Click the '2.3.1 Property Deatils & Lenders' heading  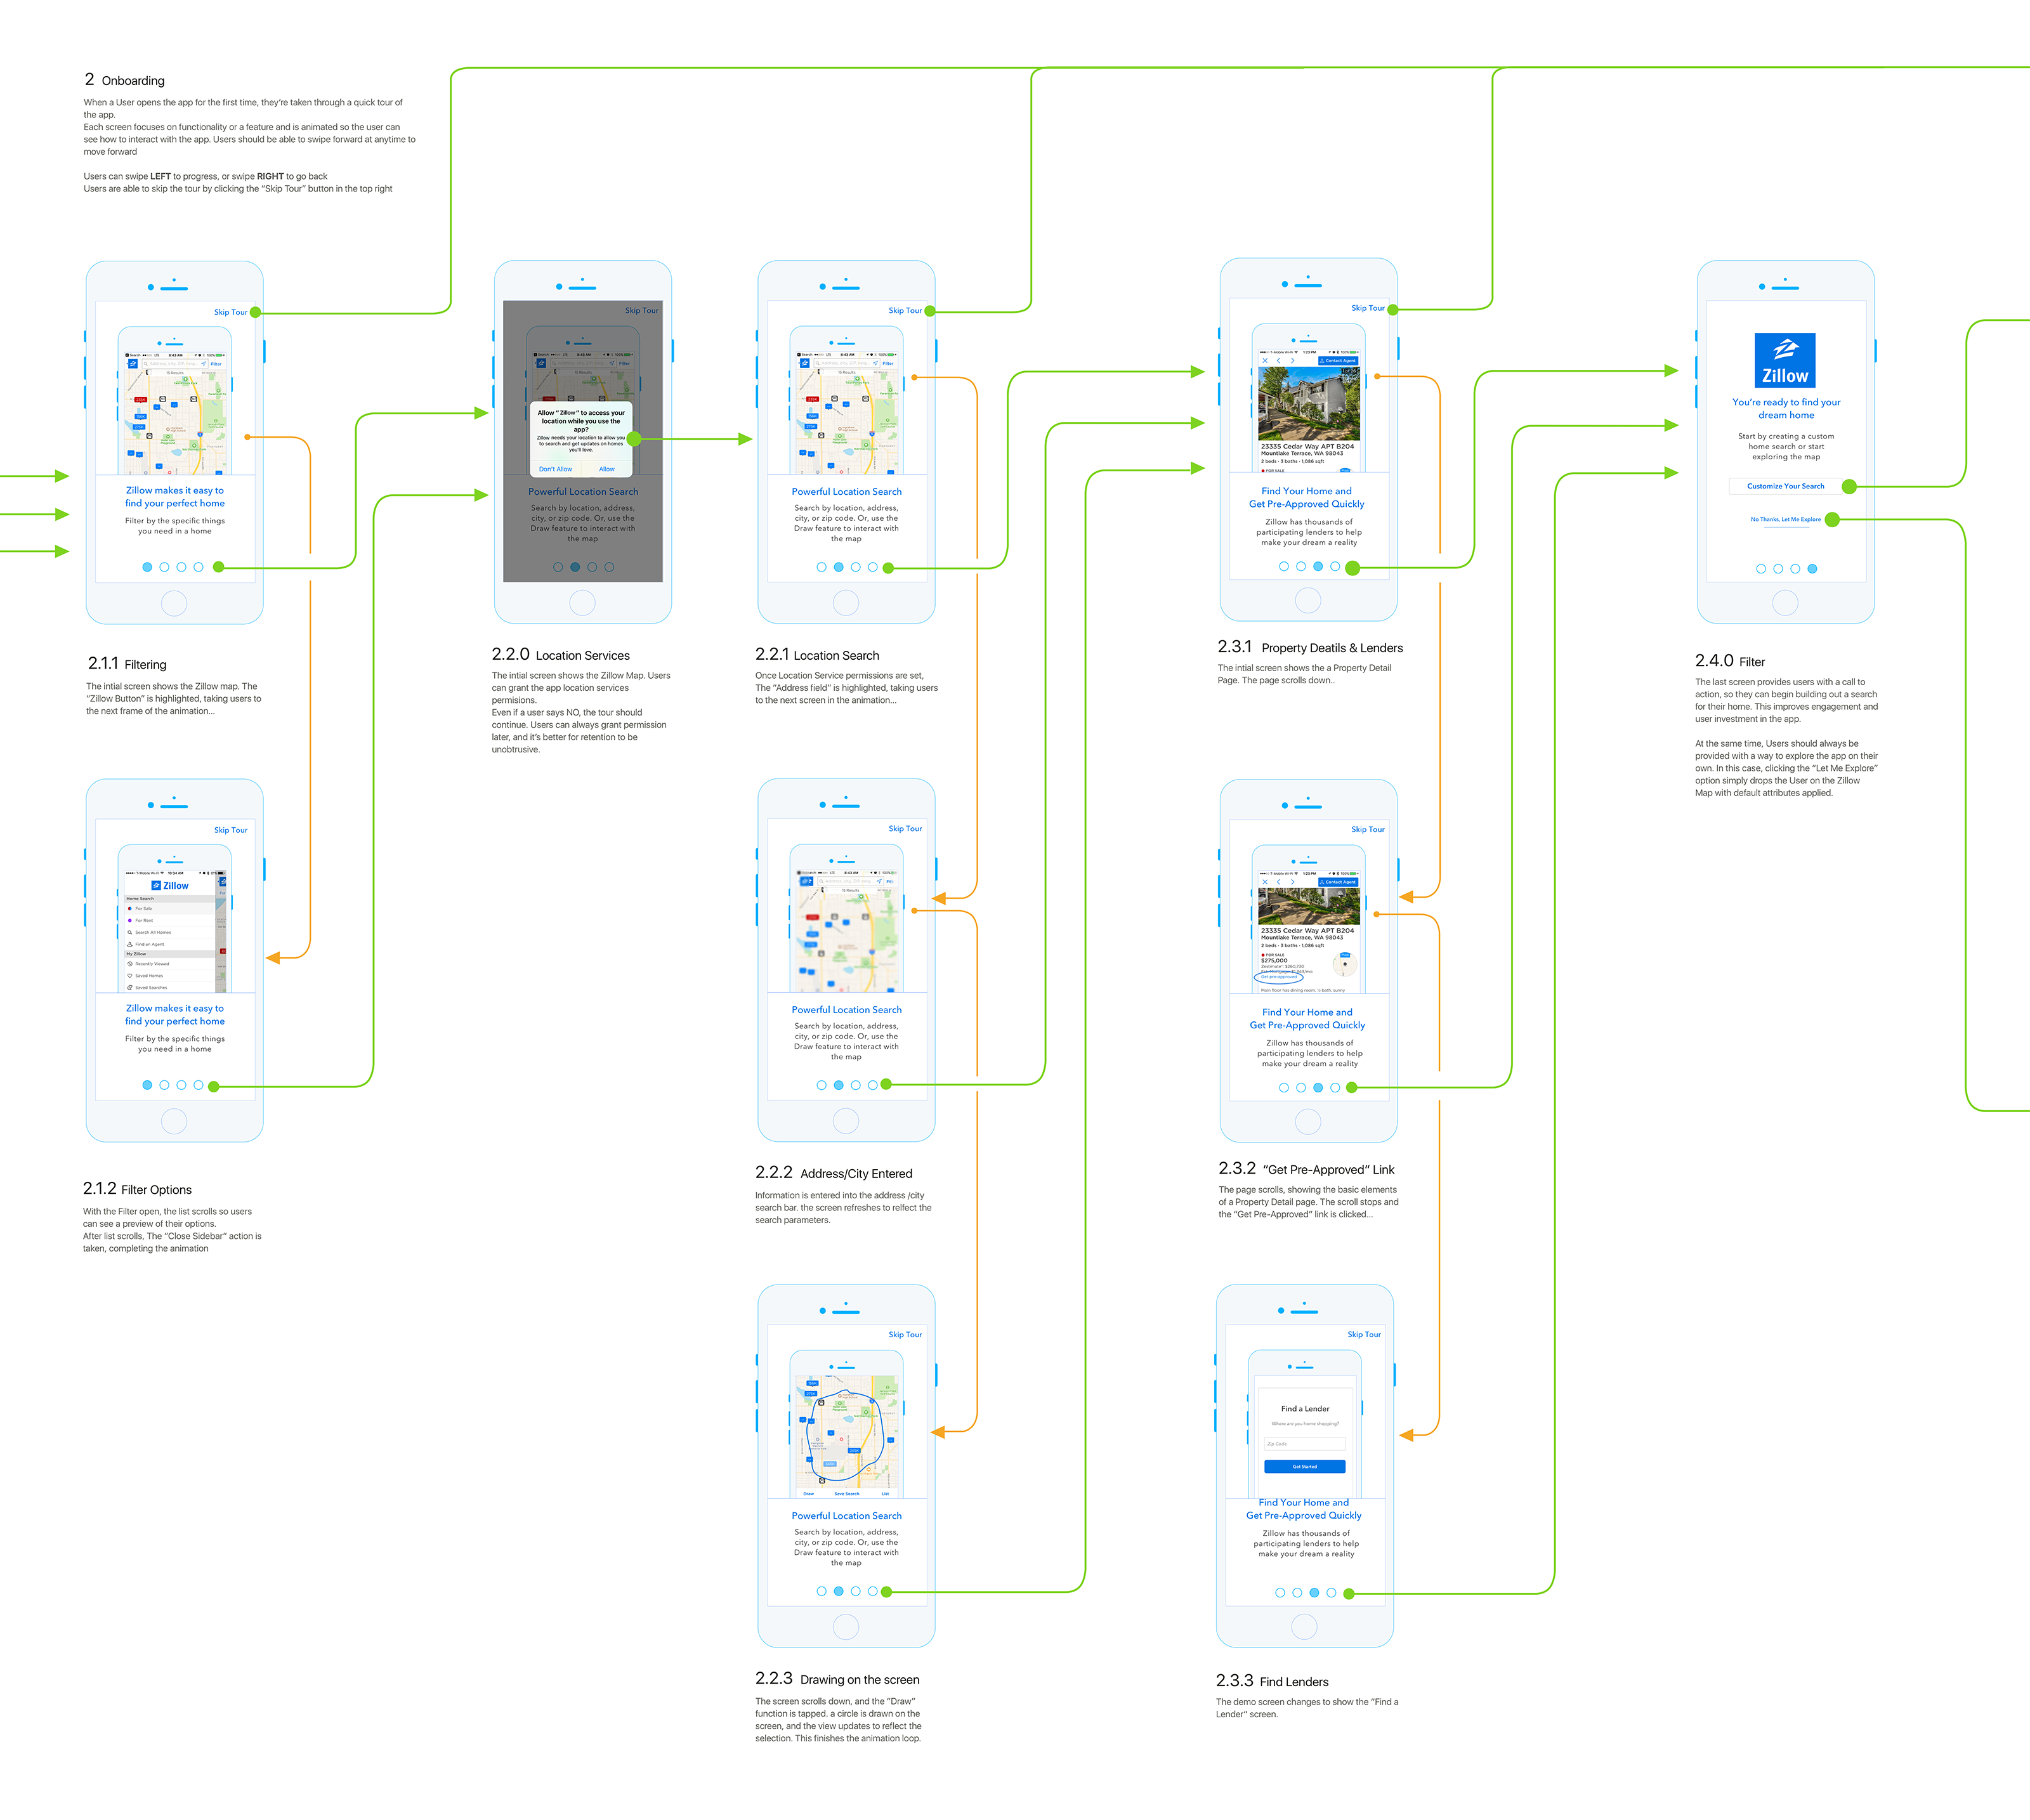click(1310, 647)
